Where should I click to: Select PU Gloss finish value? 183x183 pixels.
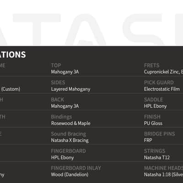click(x=153, y=123)
